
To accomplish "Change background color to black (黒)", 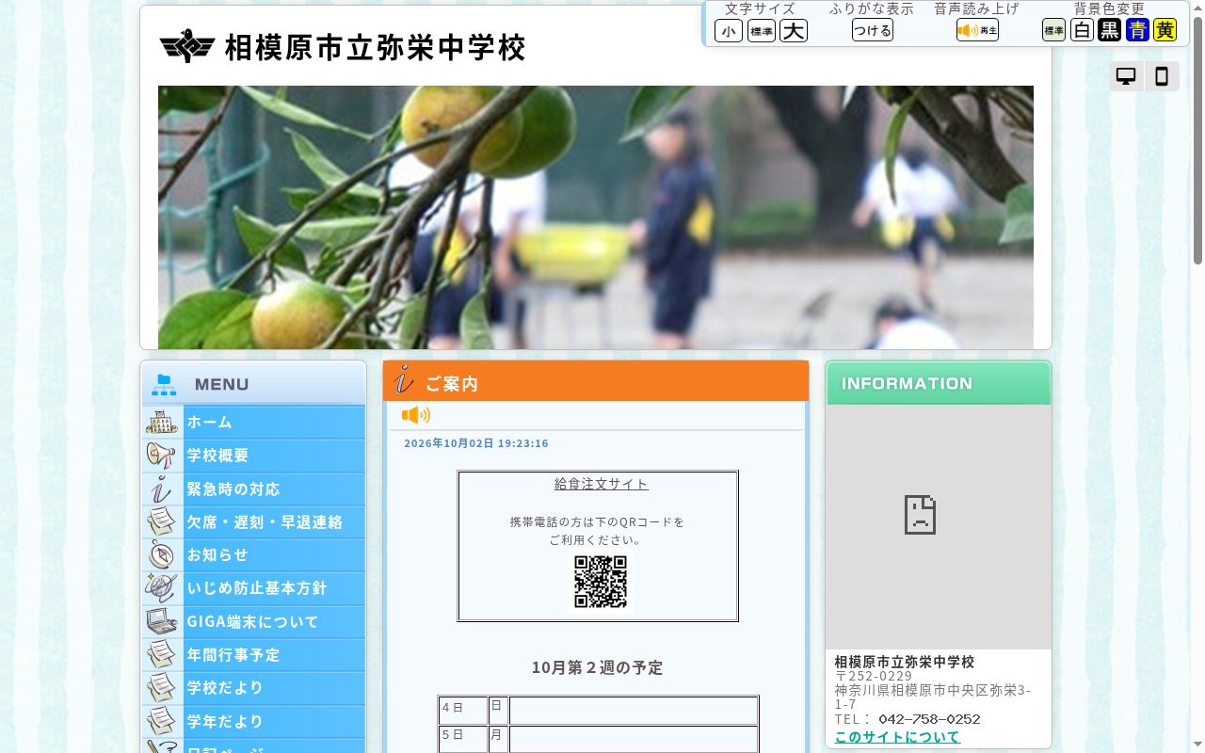I will pos(1110,30).
